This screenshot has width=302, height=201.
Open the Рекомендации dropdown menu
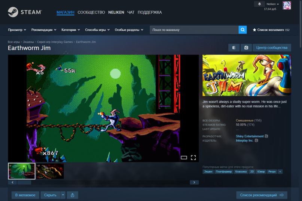tap(44, 30)
